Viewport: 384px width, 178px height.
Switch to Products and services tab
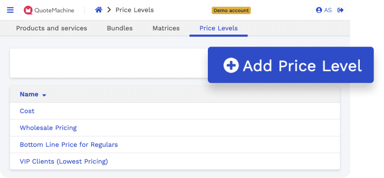point(51,28)
